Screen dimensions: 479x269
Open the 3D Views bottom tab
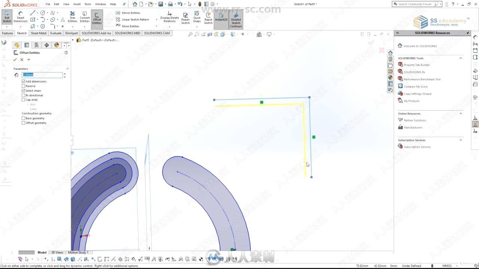57,253
